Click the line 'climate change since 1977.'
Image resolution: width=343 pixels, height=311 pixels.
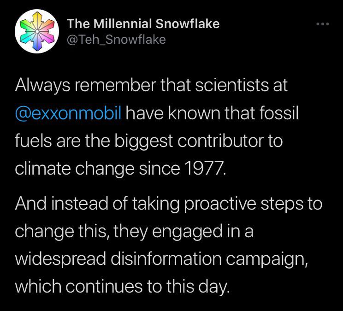point(121,169)
